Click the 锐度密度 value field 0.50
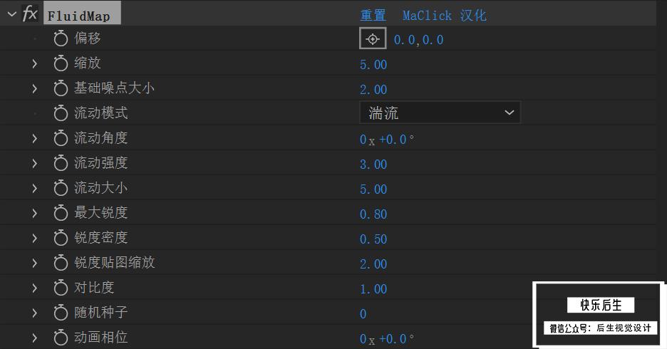Viewport: 667px width, 349px height. click(373, 239)
